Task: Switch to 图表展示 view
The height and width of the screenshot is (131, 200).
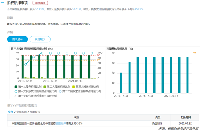Action: (x=17, y=39)
